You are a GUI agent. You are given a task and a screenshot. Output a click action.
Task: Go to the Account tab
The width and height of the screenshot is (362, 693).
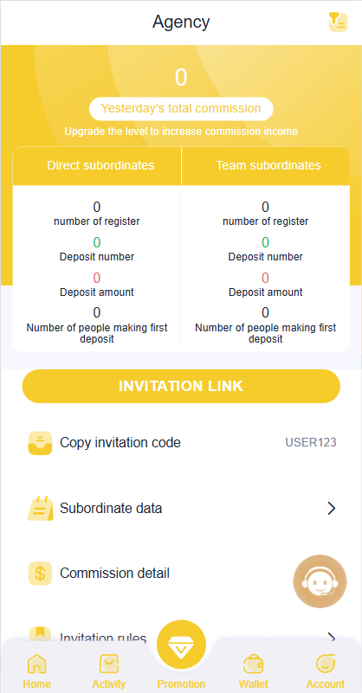point(326,671)
